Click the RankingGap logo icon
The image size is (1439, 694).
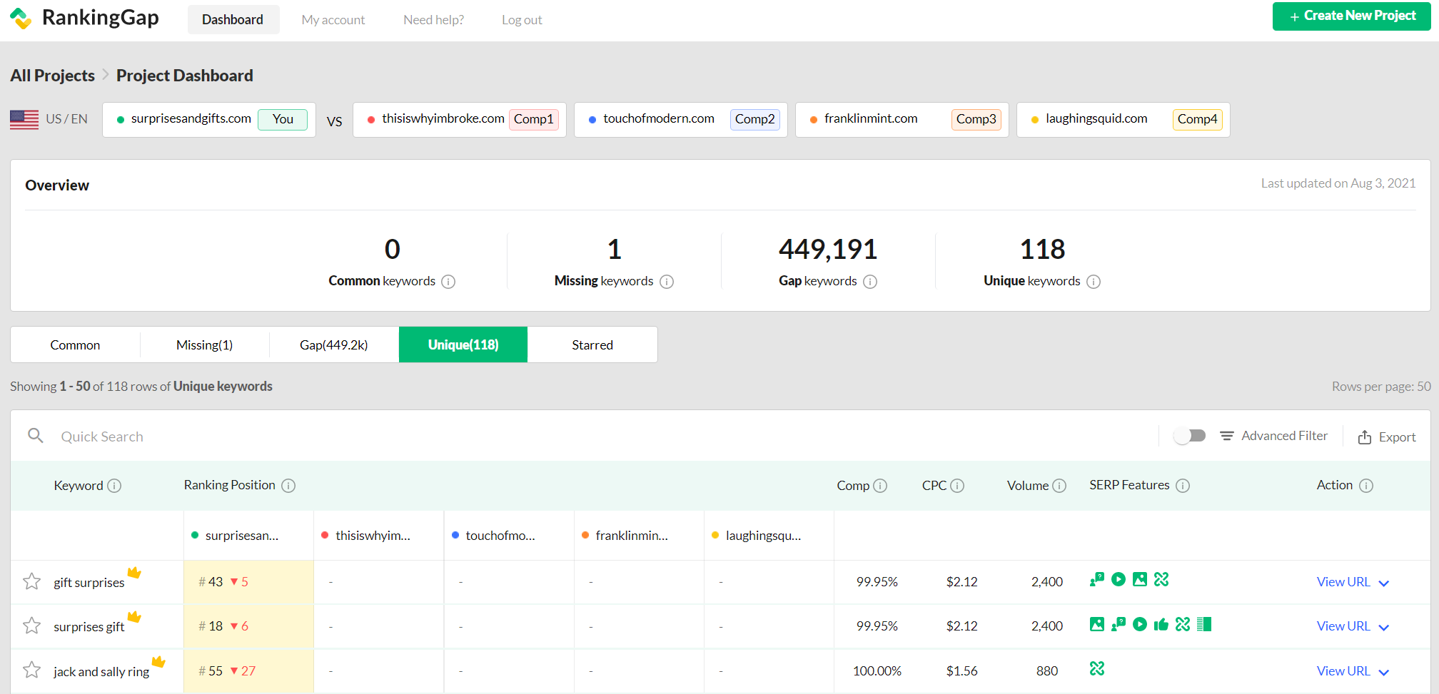coord(21,18)
